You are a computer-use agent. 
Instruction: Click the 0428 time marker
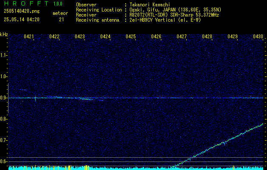click(x=207, y=37)
